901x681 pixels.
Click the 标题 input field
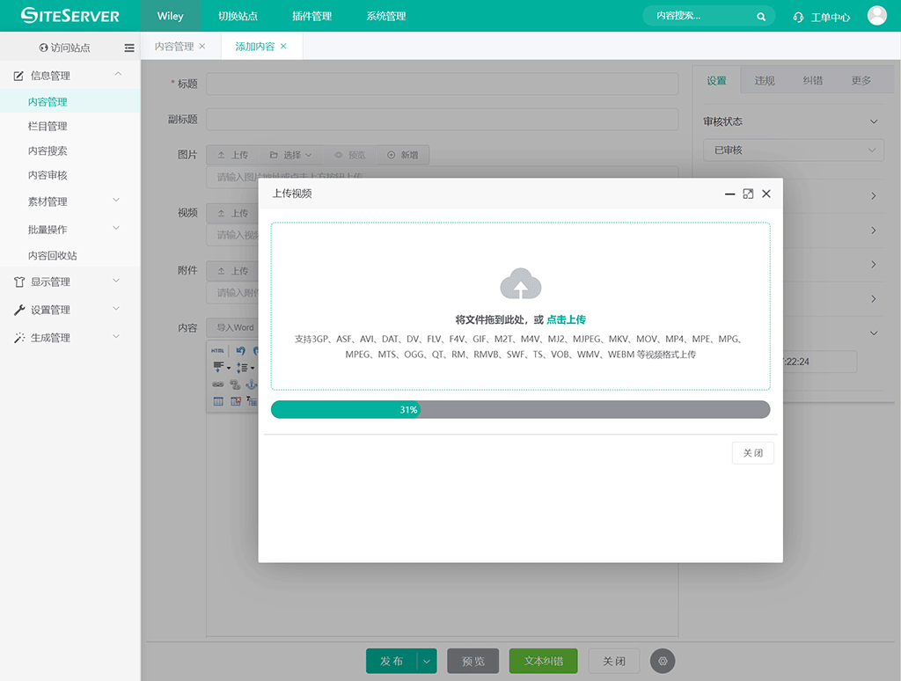pyautogui.click(x=442, y=84)
